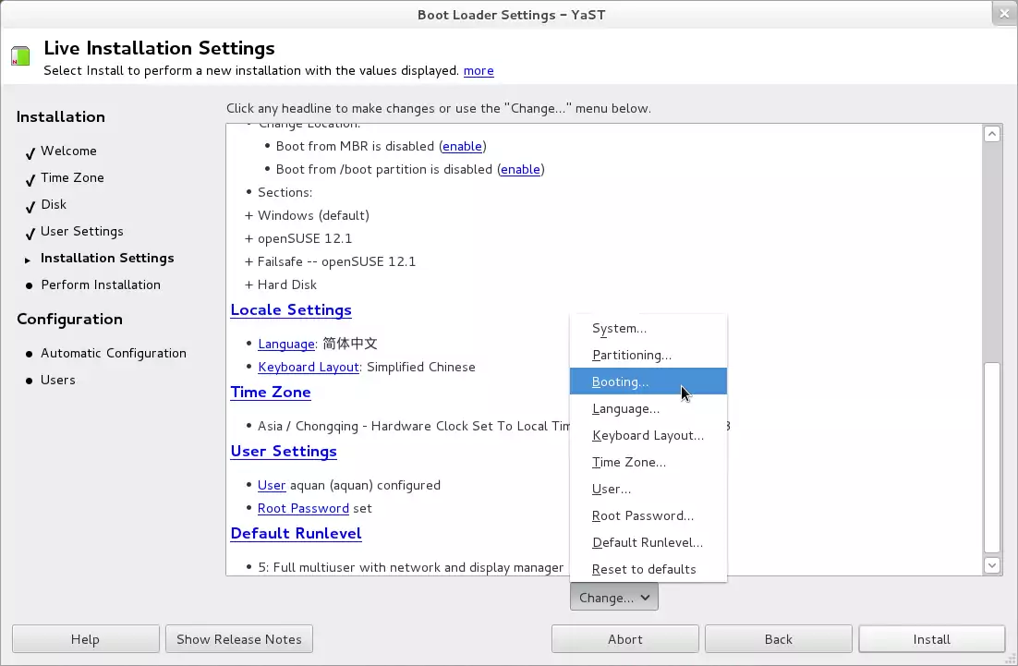1018x666 pixels.
Task: Choose Reset to defaults menu item
Action: coord(644,569)
